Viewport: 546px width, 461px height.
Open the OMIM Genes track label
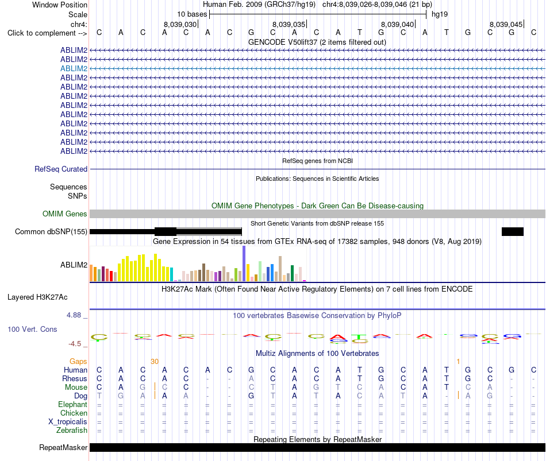(65, 214)
